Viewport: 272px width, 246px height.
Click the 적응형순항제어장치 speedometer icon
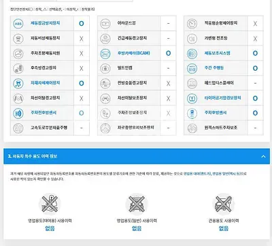(192, 24)
